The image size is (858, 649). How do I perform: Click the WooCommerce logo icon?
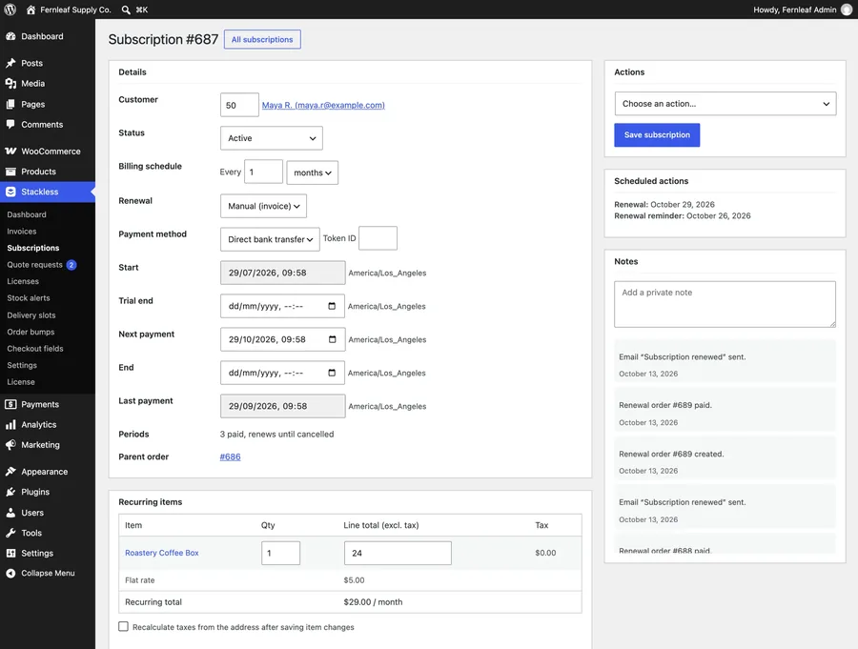tap(10, 151)
